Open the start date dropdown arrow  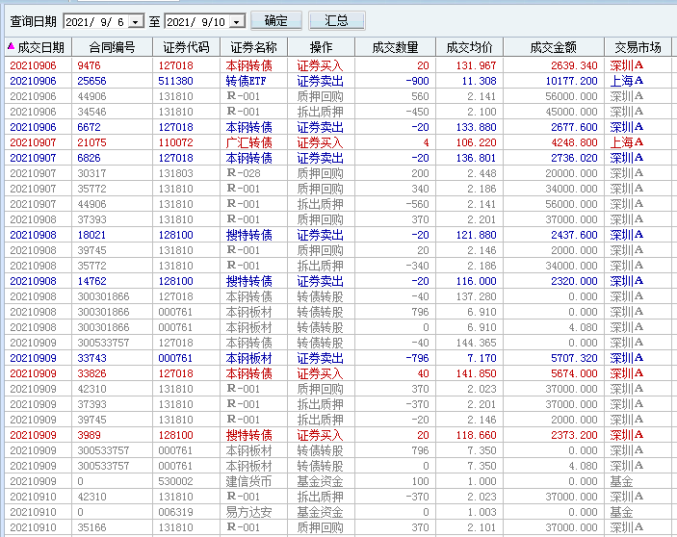(136, 21)
